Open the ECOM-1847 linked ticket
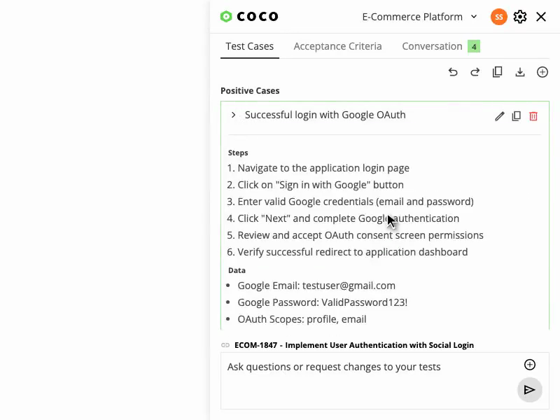The width and height of the screenshot is (560, 420). (x=353, y=345)
